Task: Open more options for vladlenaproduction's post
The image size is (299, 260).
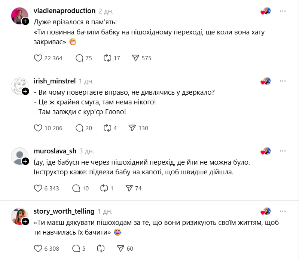Action: pyautogui.click(x=283, y=10)
